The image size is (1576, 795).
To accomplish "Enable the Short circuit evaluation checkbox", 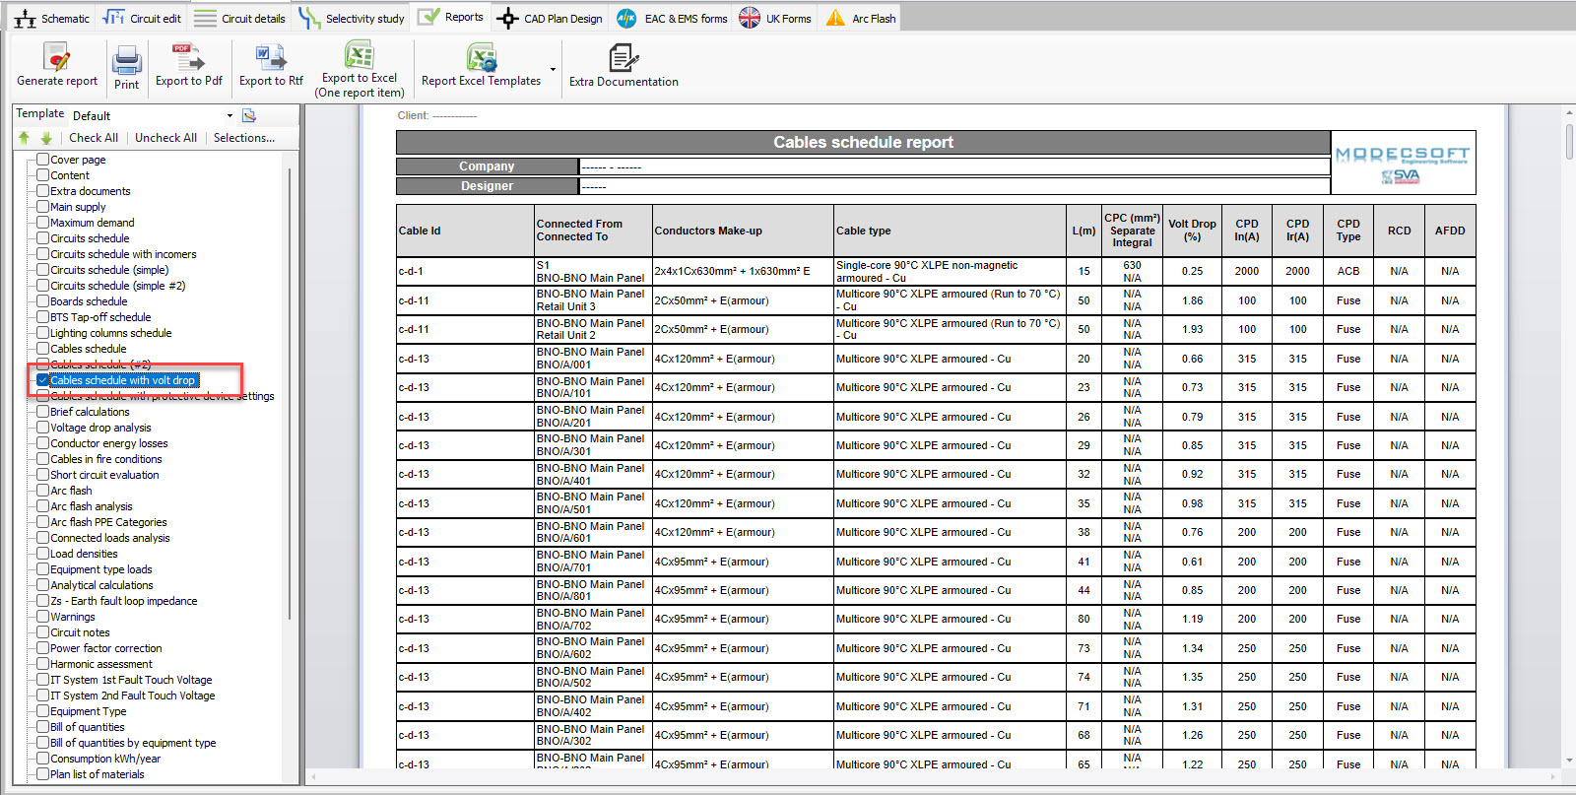I will [42, 474].
